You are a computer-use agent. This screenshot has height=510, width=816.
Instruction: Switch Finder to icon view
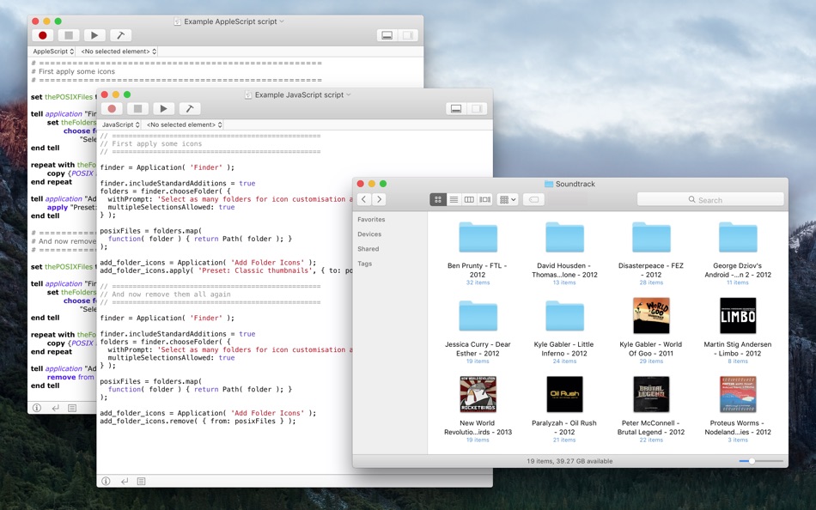point(438,199)
